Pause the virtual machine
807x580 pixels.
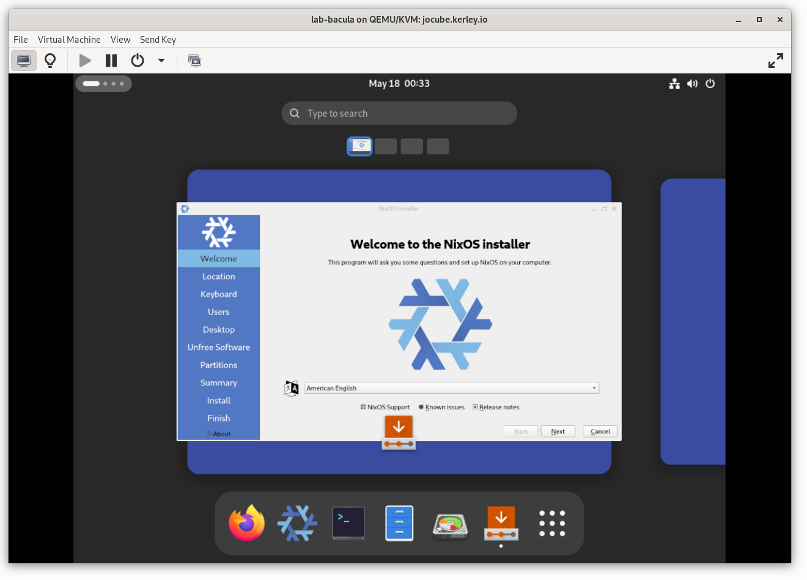[x=111, y=61]
